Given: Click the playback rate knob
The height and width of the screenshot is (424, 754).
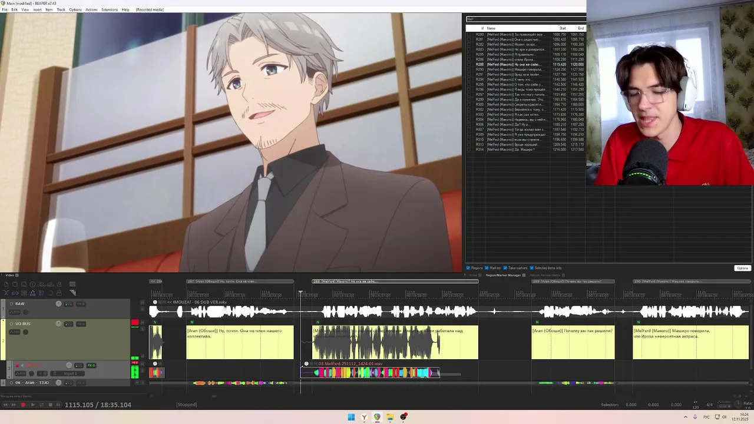Looking at the screenshot, I should pyautogui.click(x=738, y=404).
